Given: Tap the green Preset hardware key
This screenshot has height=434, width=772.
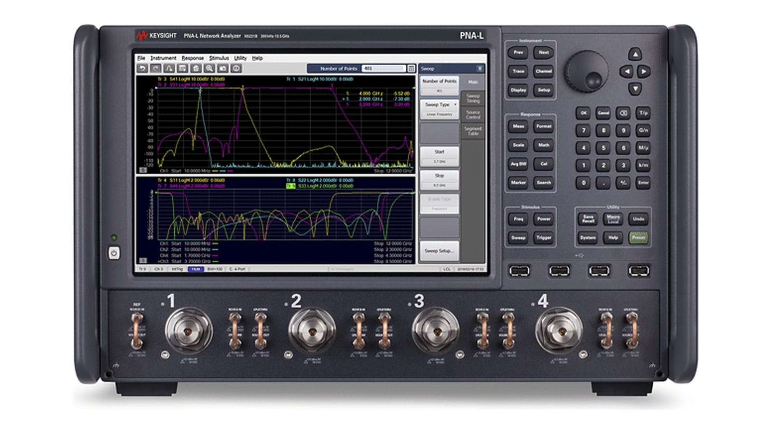Looking at the screenshot, I should tap(638, 238).
